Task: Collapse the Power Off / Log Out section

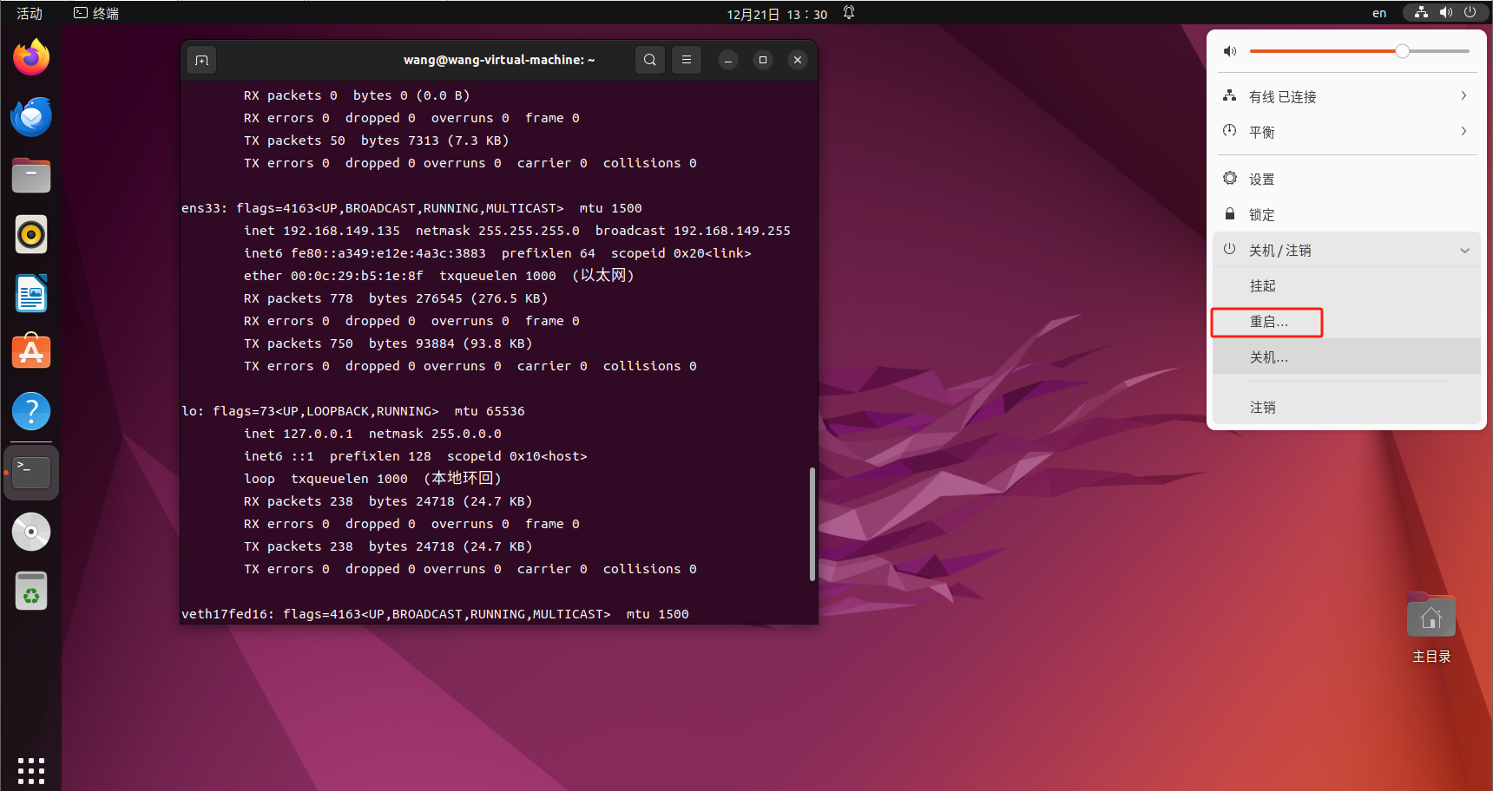Action: [x=1345, y=250]
